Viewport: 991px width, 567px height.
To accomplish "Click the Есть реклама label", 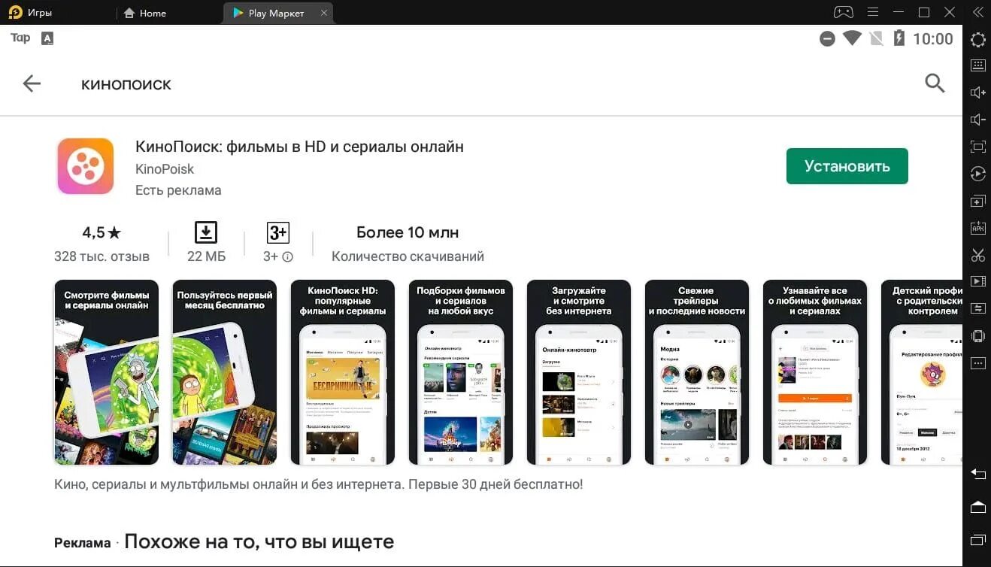I will [178, 190].
